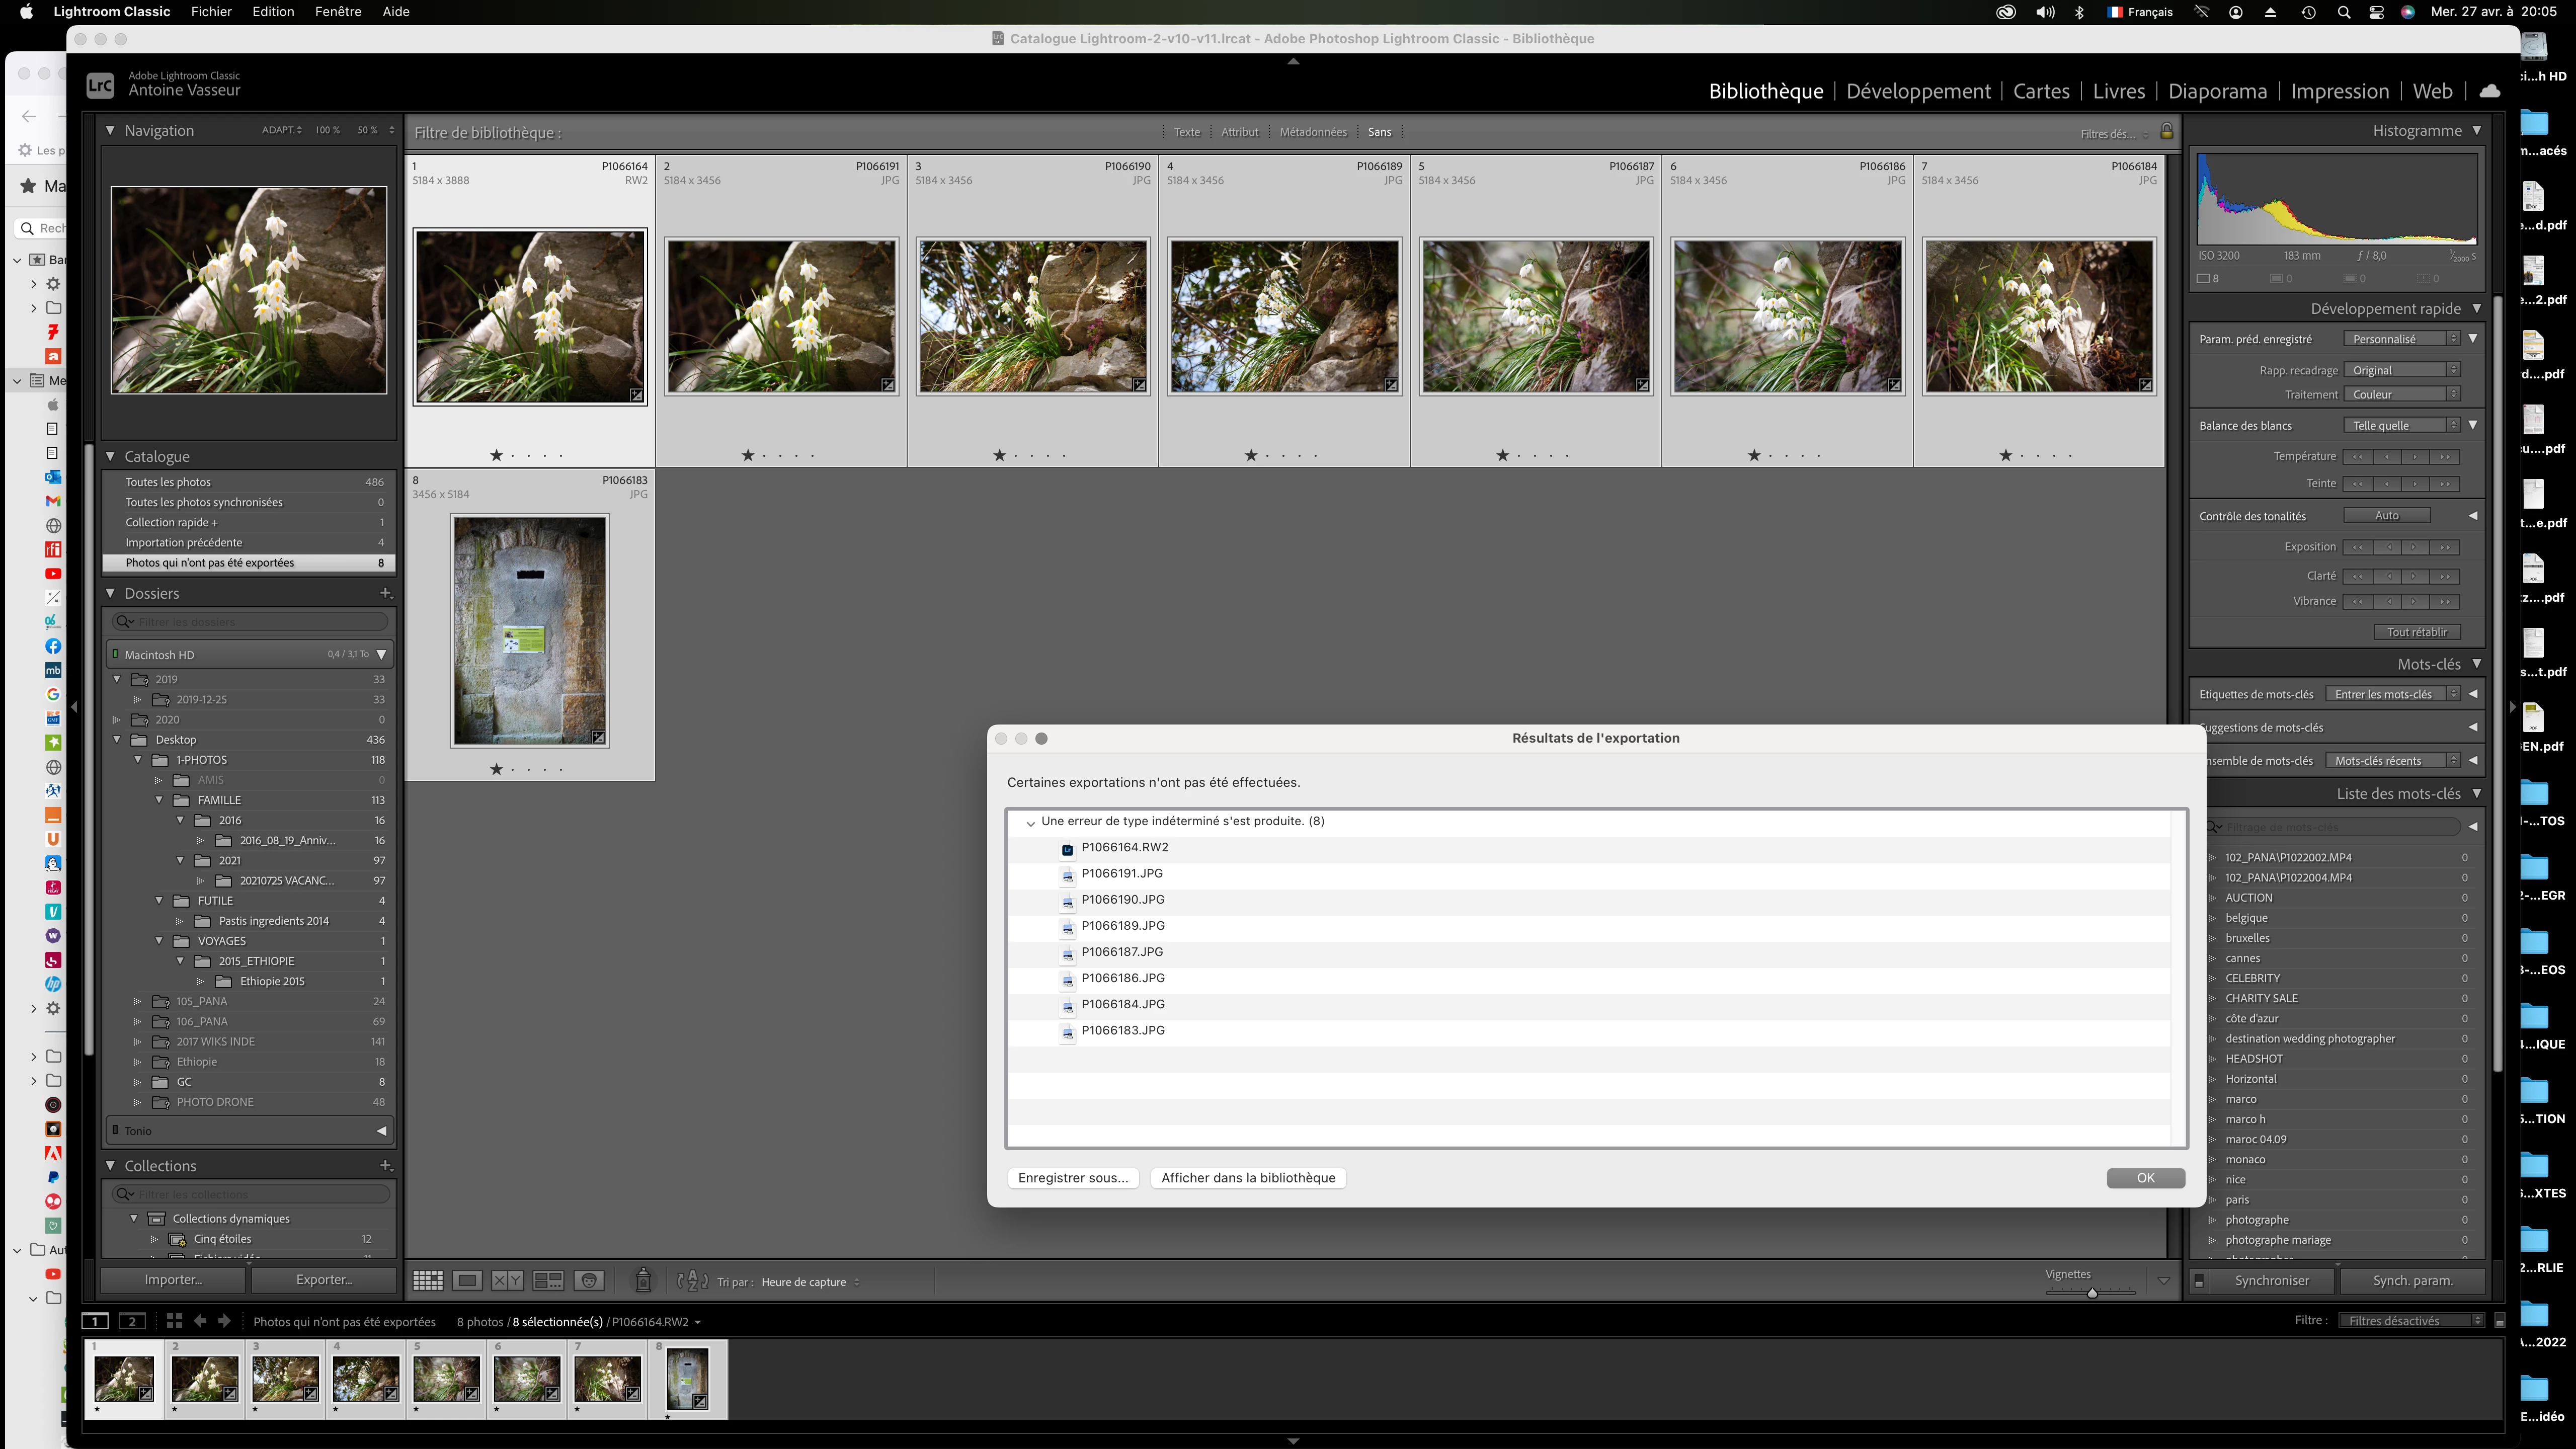Set one-star rating on photo P1066191

click(x=748, y=455)
